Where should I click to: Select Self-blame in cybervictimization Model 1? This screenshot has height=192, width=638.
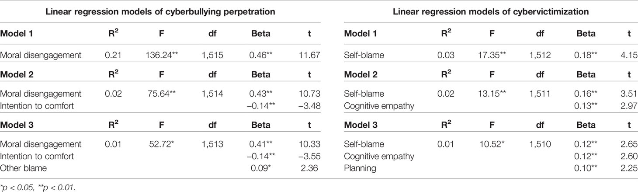361,55
